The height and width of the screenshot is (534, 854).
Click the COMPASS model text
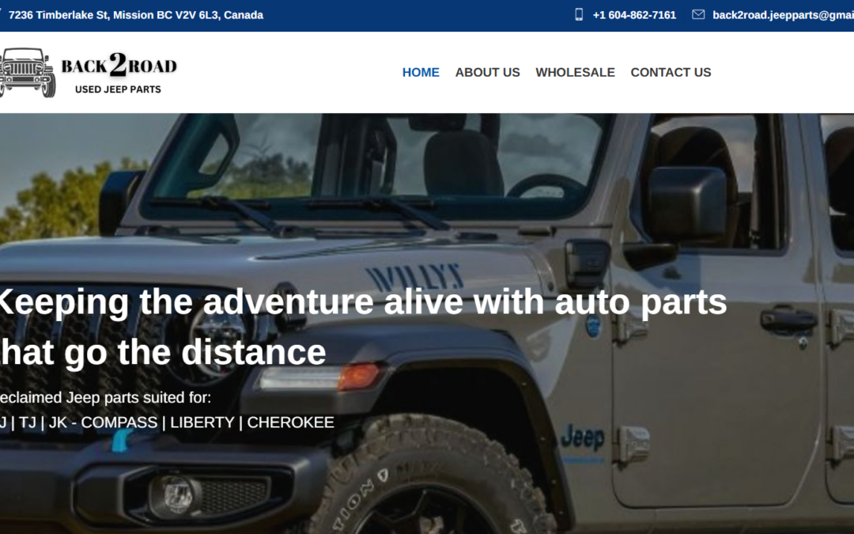pos(119,422)
